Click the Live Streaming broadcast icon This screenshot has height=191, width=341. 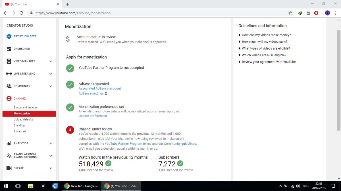pyautogui.click(x=9, y=74)
